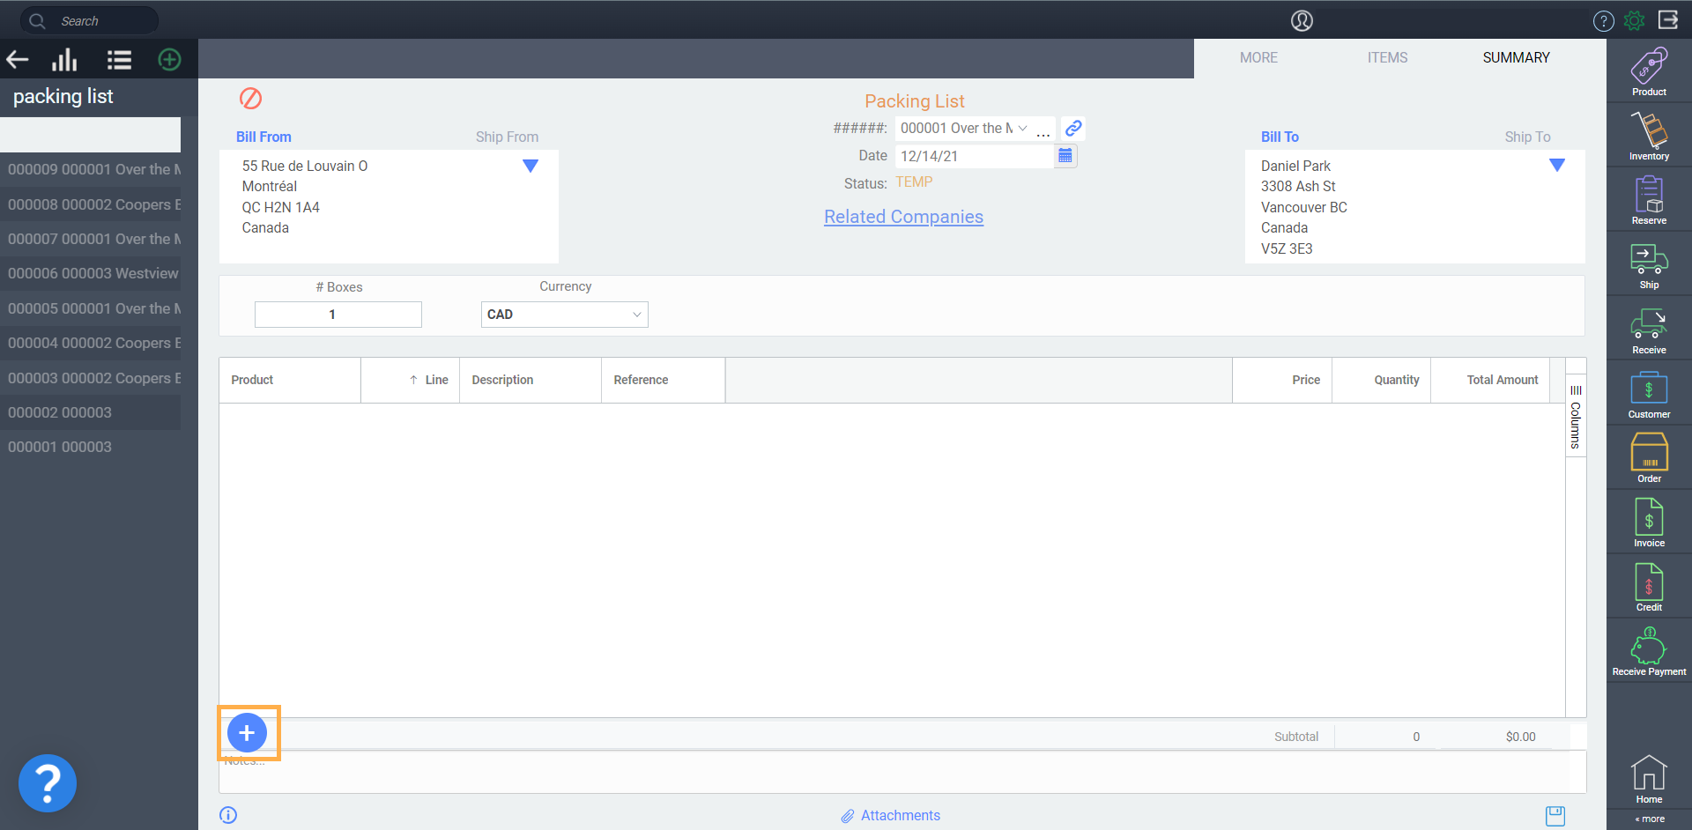
Task: Sort by the Quantity column header
Action: tap(1381, 380)
